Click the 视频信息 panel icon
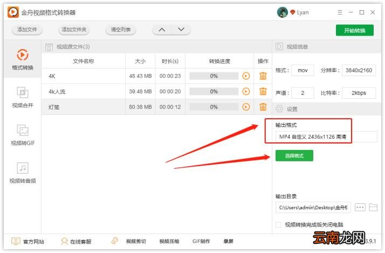This screenshot has height=253, width=385. pyautogui.click(x=279, y=46)
